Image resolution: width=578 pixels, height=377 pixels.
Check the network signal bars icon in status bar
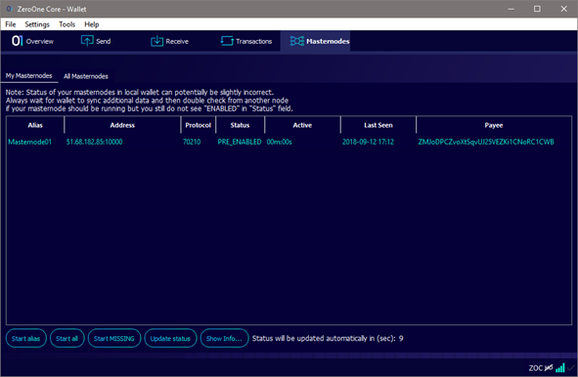[x=560, y=367]
